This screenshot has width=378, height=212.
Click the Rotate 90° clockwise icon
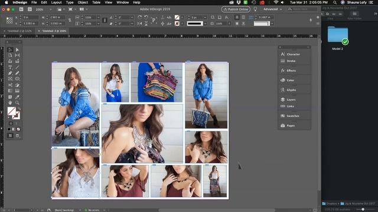click(x=139, y=17)
